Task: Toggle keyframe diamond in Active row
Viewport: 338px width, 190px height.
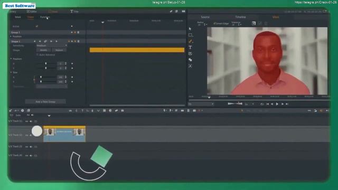Action: pos(72,26)
